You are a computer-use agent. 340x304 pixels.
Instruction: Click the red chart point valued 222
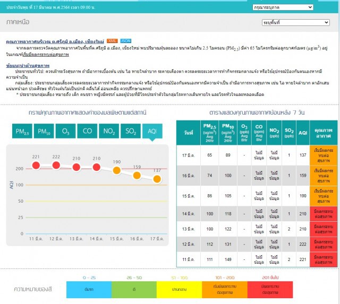point(56,165)
